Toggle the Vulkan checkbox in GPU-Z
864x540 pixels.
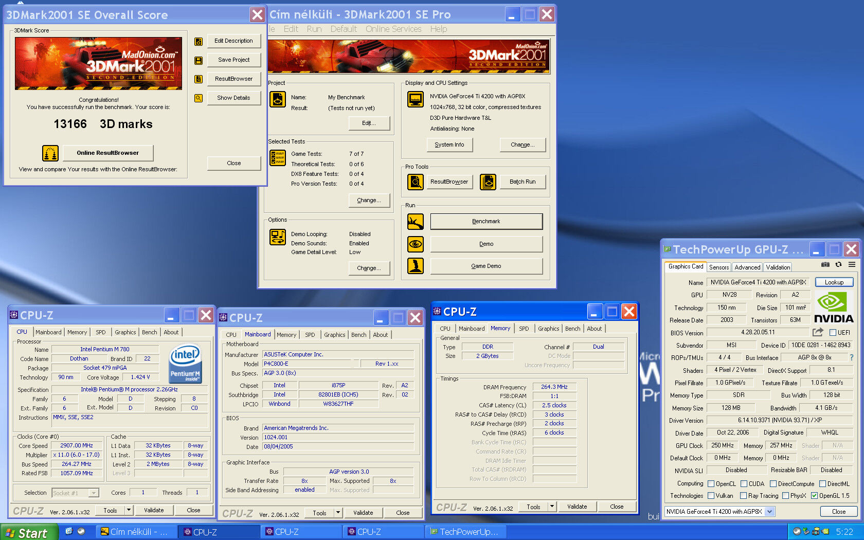coord(711,496)
